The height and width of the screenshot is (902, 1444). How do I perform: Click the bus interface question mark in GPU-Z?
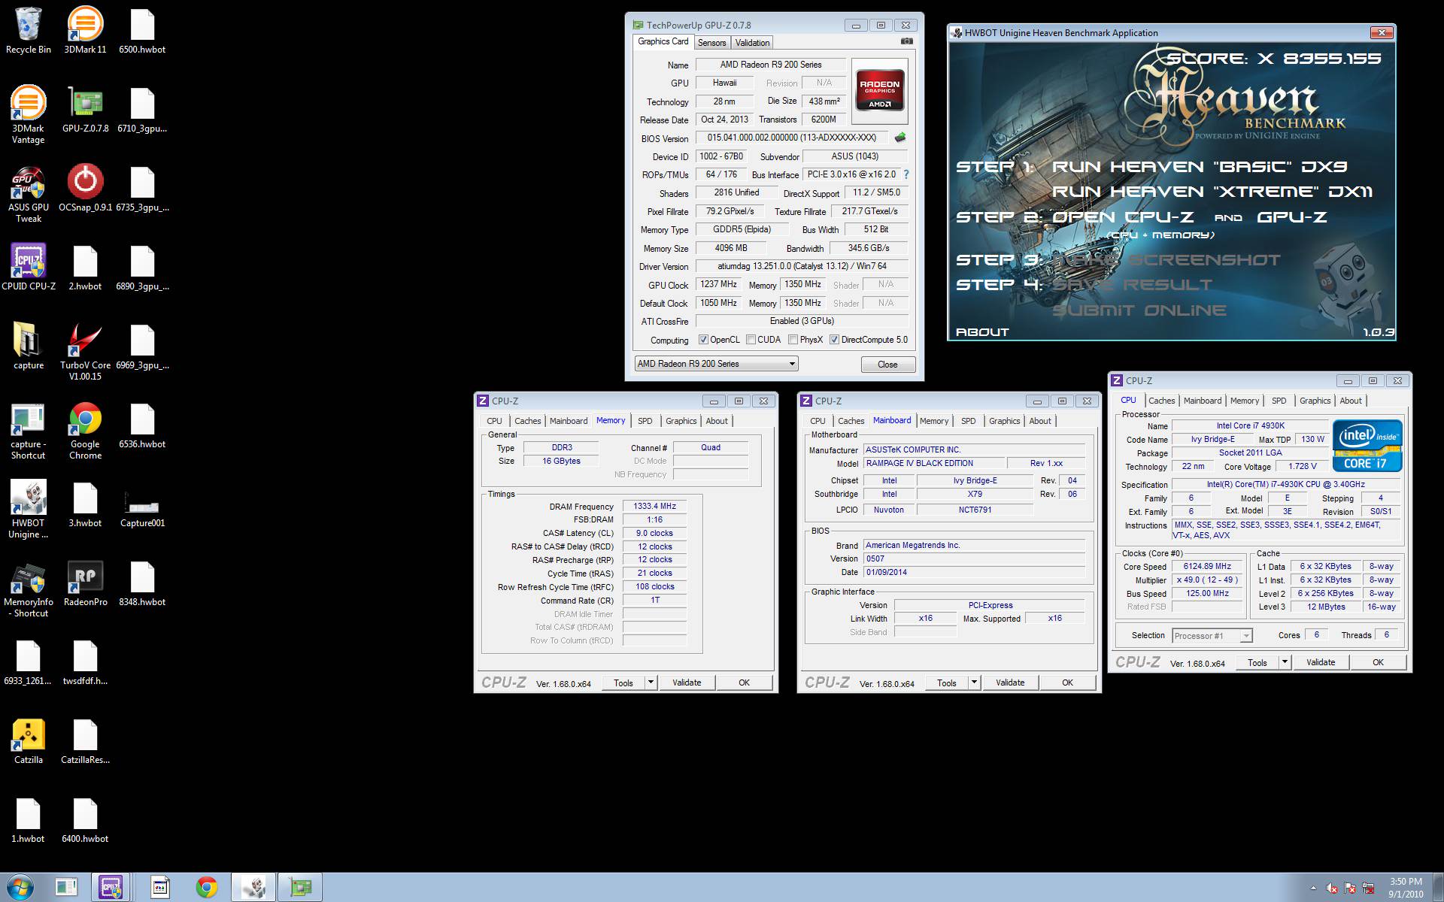pyautogui.click(x=906, y=174)
